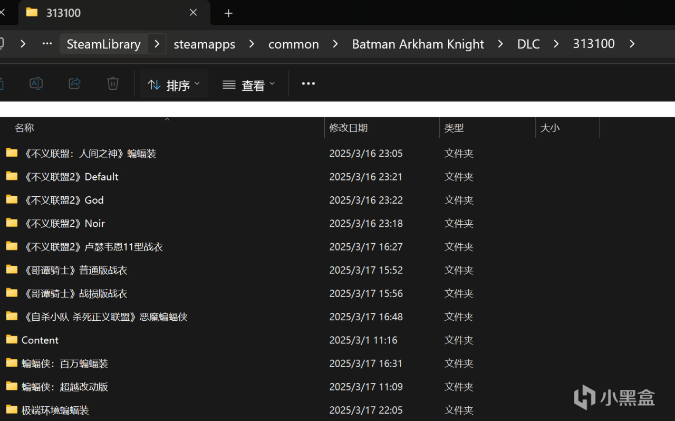The image size is (675, 421).
Task: Open the 排序 sort dropdown
Action: coord(174,84)
